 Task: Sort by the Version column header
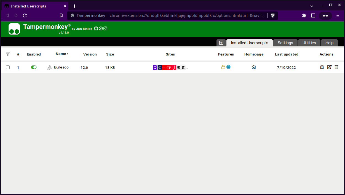pos(90,54)
